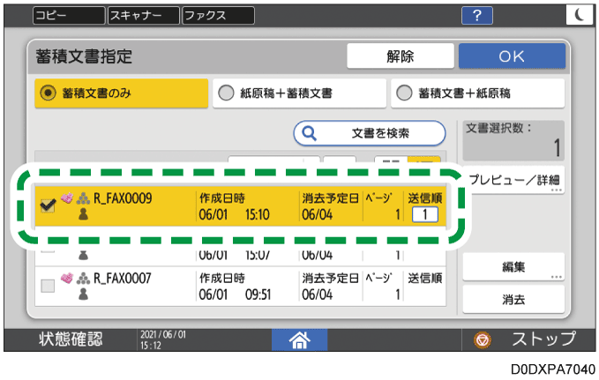The width and height of the screenshot is (599, 380).
Task: Click 文書を検索 search button
Action: click(370, 133)
